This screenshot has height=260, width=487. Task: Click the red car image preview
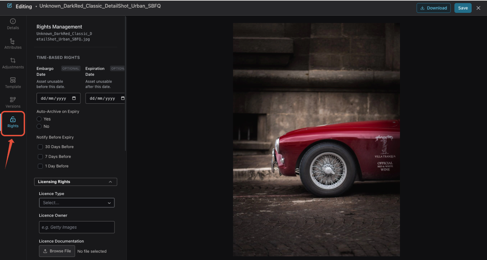(316, 140)
